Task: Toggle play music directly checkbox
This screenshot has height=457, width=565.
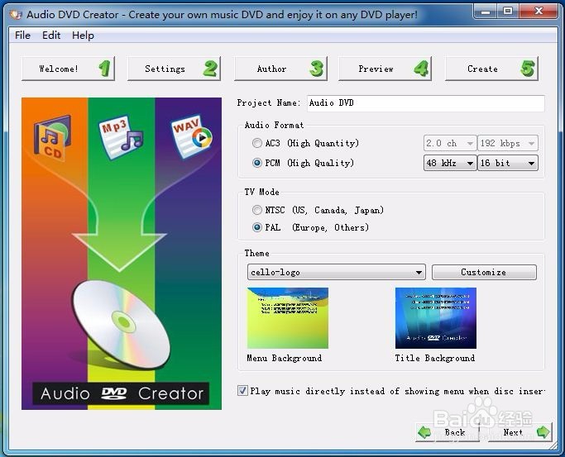Action: click(x=242, y=391)
